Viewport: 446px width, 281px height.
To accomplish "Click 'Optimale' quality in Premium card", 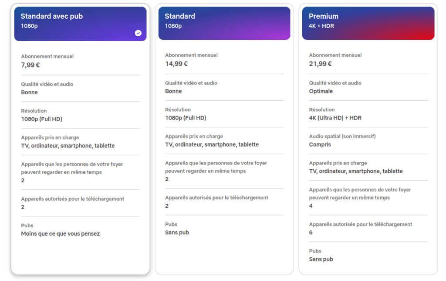I will pyautogui.click(x=321, y=91).
